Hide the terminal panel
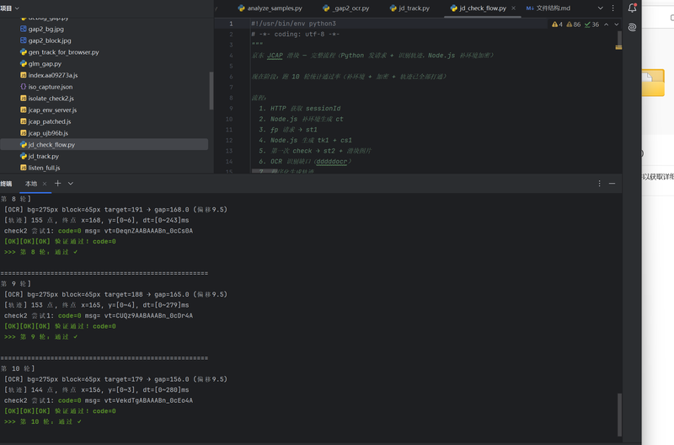 [x=612, y=184]
